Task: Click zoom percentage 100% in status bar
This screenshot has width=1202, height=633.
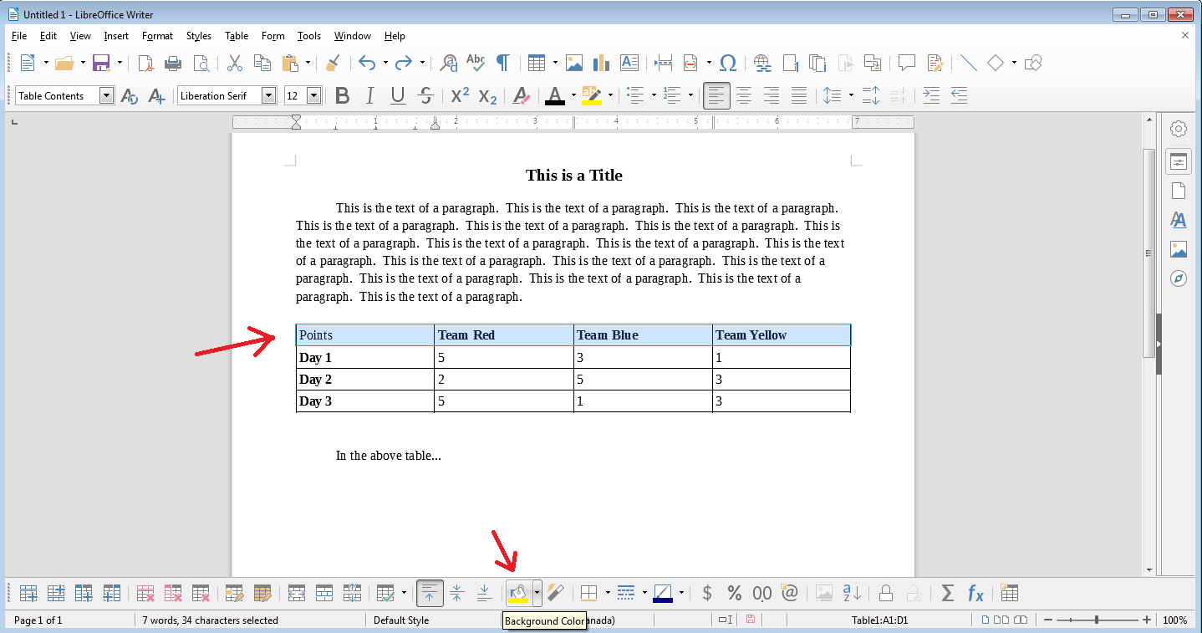Action: [1175, 620]
